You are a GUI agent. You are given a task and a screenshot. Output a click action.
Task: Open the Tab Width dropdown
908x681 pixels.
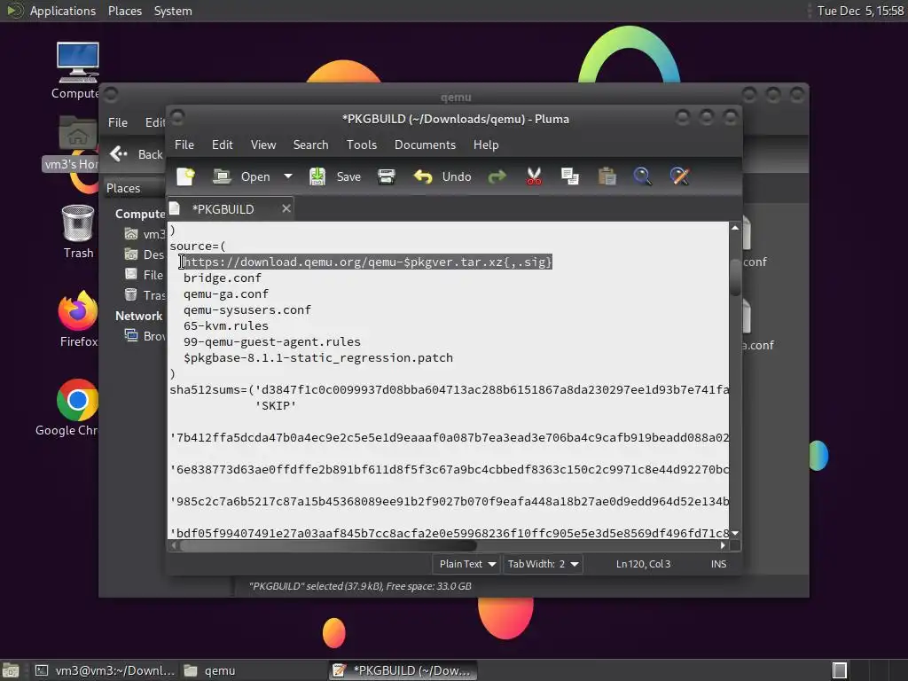coord(543,563)
